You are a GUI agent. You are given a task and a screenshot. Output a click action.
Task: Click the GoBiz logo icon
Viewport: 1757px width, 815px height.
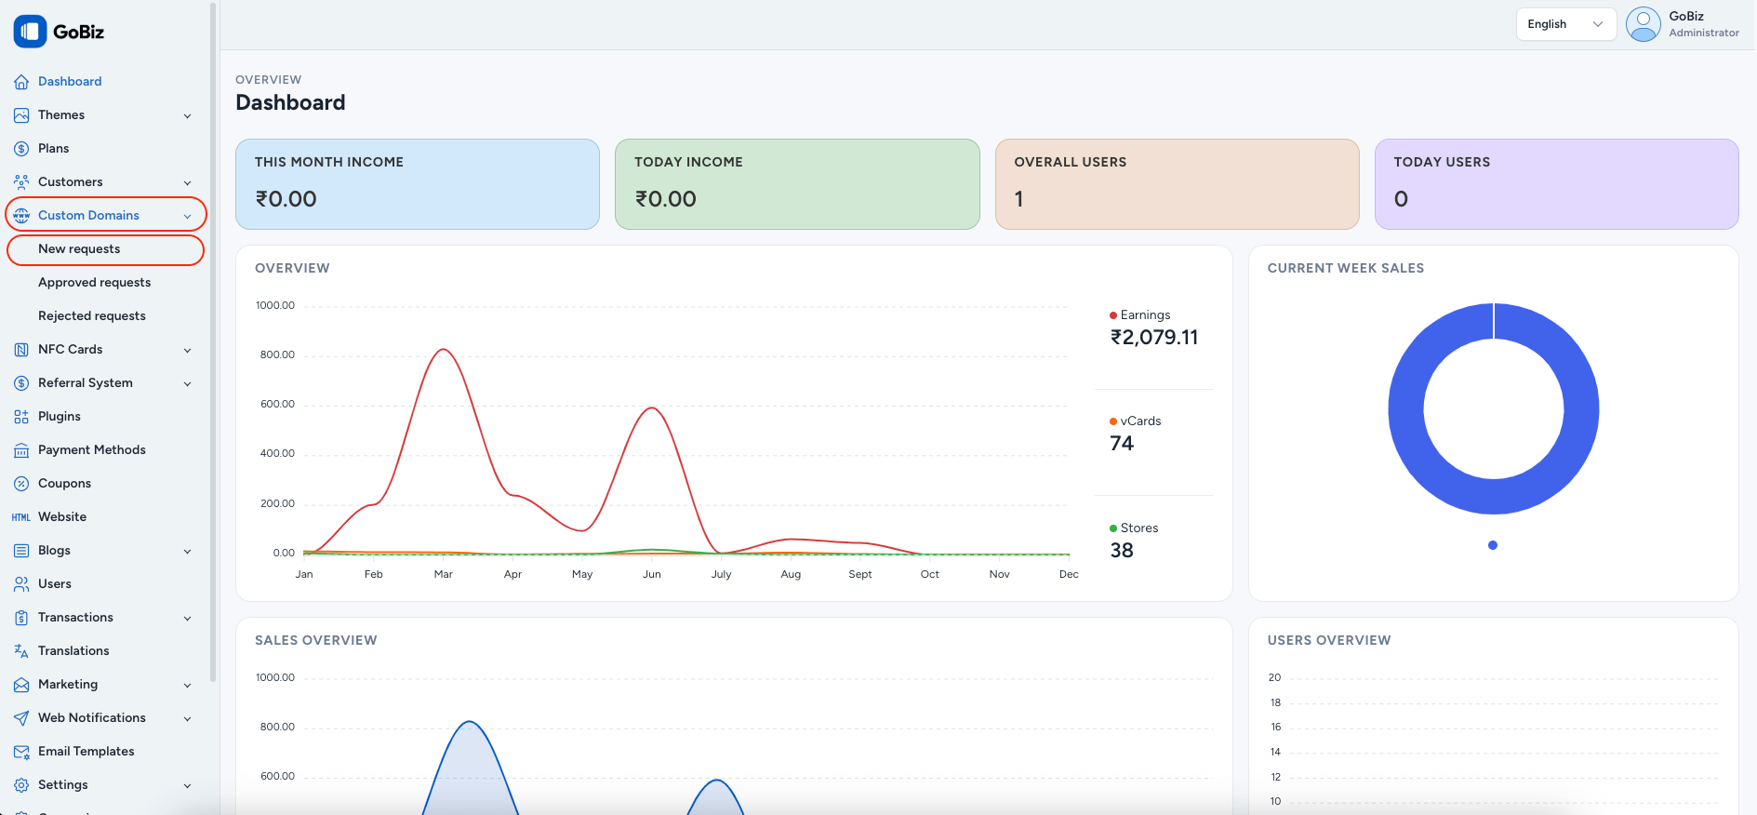(x=30, y=32)
